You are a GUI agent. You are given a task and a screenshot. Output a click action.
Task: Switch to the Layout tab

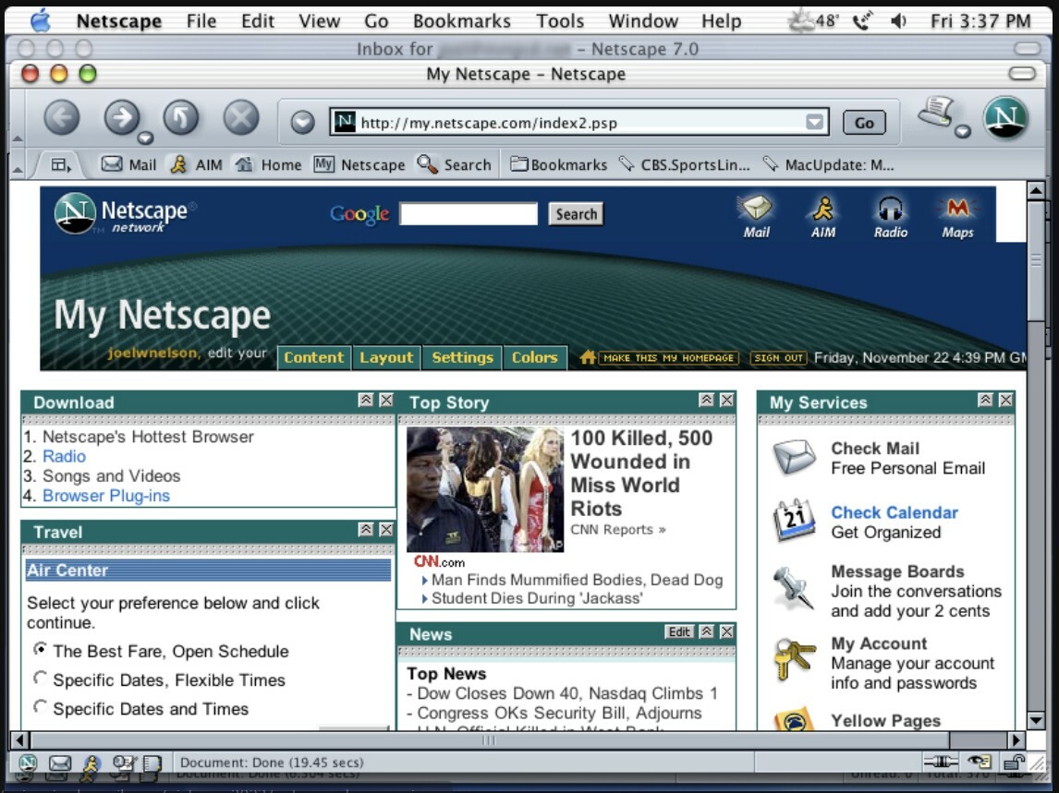(386, 357)
